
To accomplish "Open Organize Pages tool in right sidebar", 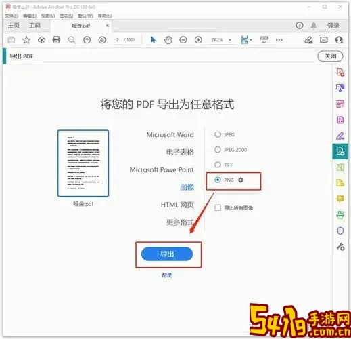I will pos(340,104).
